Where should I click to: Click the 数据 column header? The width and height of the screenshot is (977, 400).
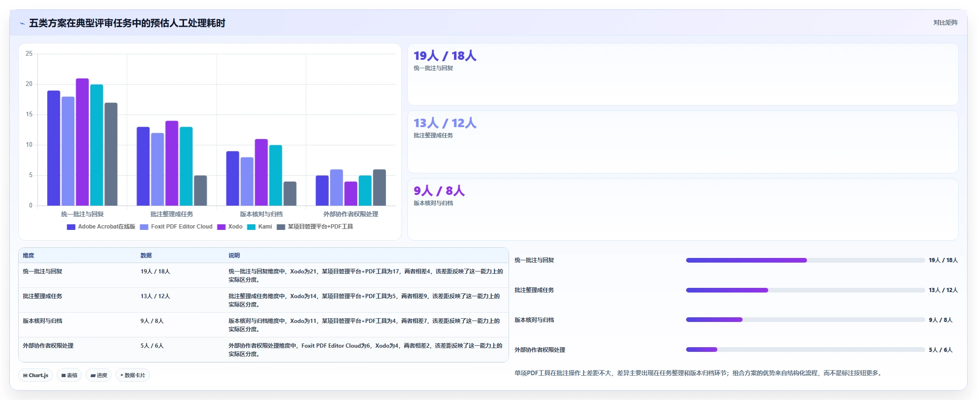tap(146, 256)
